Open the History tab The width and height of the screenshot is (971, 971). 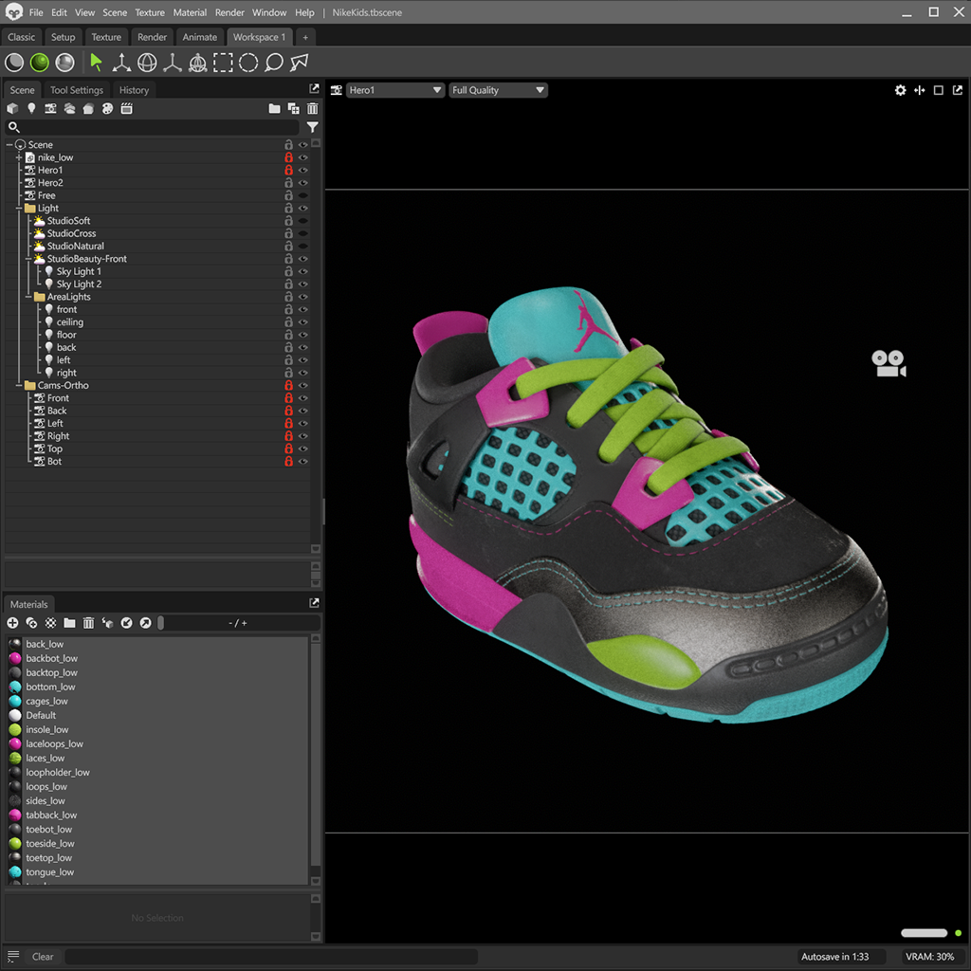click(134, 90)
